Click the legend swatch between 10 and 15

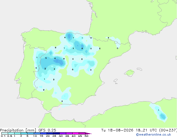pyautogui.click(x=37, y=133)
